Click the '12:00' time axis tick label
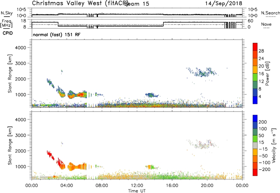 coord(137,186)
